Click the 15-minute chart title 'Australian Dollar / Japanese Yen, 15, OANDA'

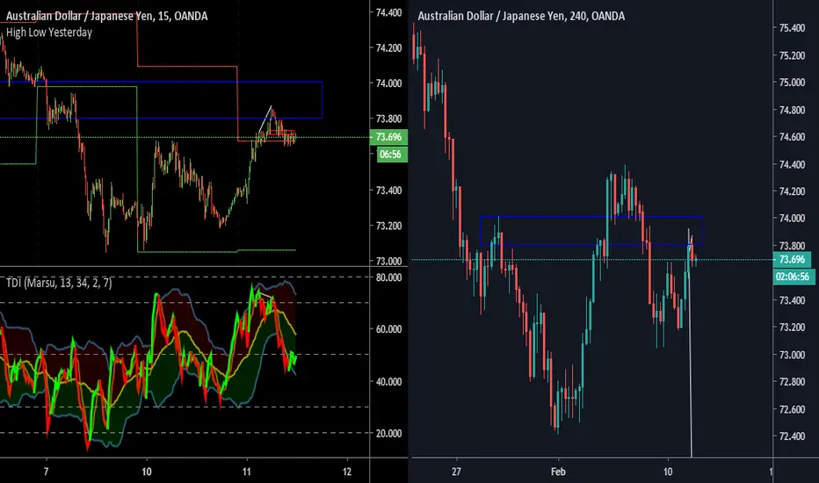tap(106, 16)
